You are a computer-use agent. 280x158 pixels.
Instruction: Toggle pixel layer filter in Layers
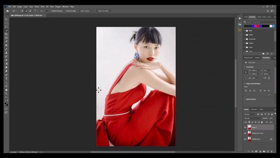pos(258,114)
